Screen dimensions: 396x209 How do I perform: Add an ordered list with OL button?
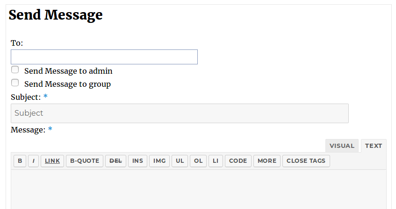point(198,161)
